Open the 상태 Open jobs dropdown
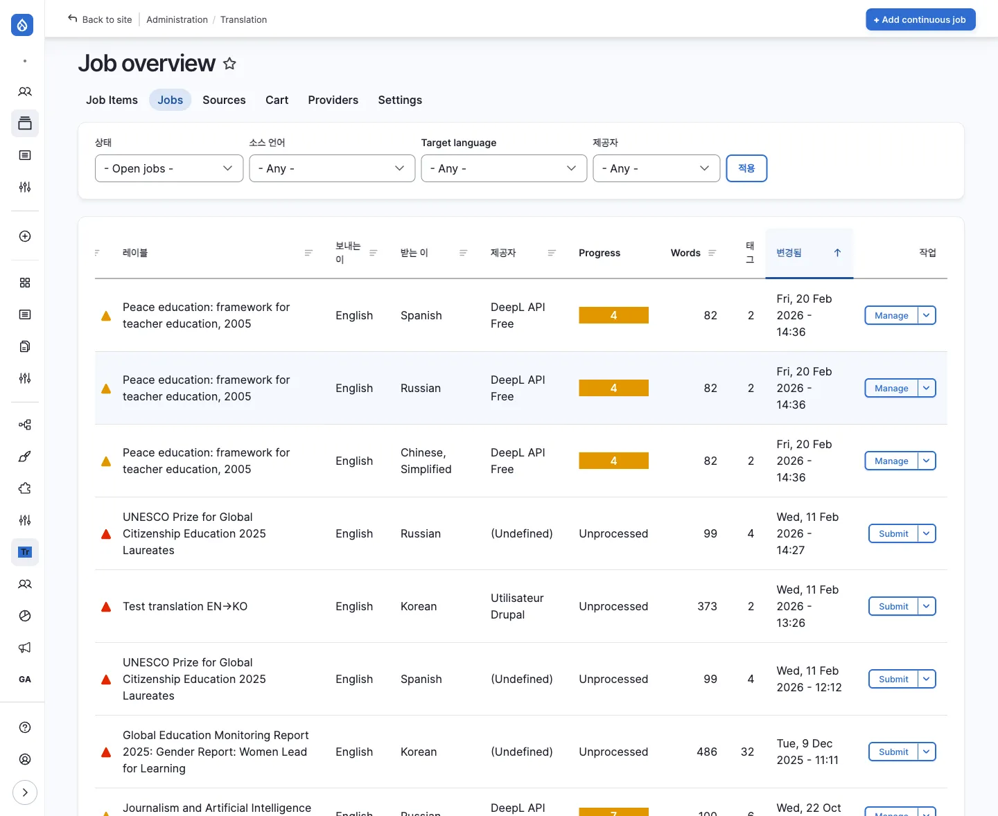This screenshot has width=998, height=816. tap(168, 168)
